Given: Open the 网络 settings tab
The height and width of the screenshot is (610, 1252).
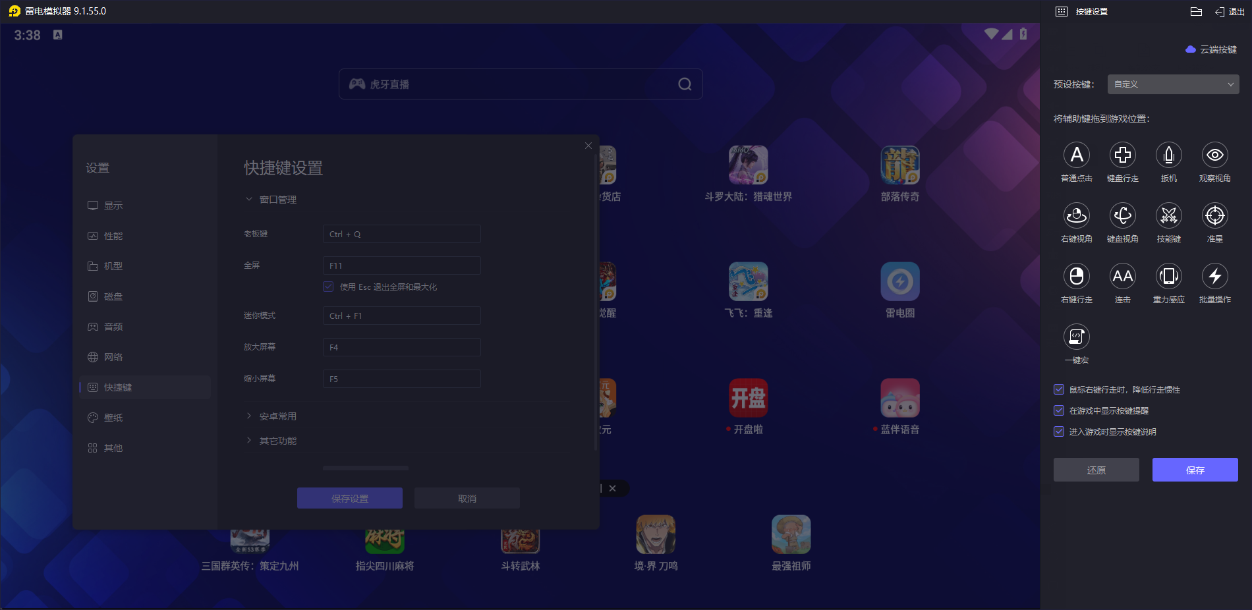Looking at the screenshot, I should pos(145,357).
